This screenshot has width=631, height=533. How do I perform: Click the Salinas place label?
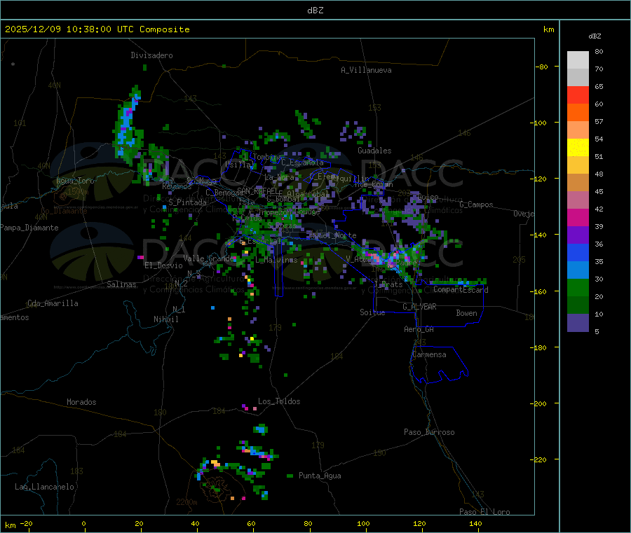pyautogui.click(x=121, y=284)
